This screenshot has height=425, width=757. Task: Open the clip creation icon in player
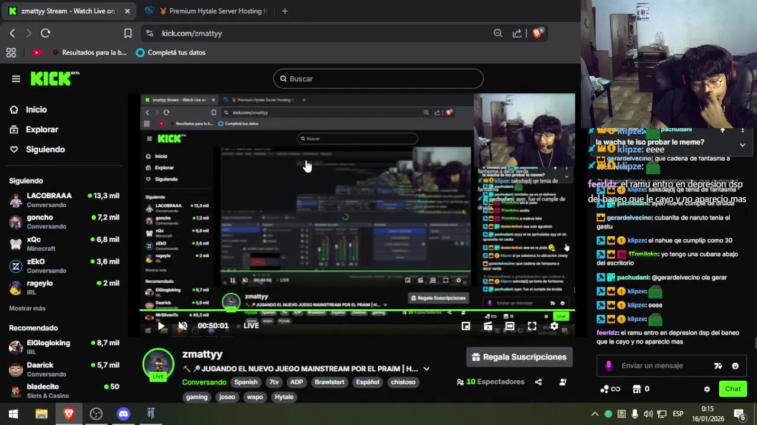pyautogui.click(x=488, y=326)
